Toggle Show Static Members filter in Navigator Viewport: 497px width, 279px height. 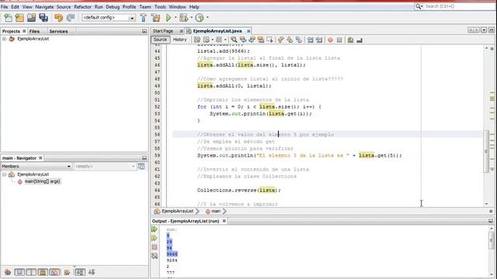[31, 272]
